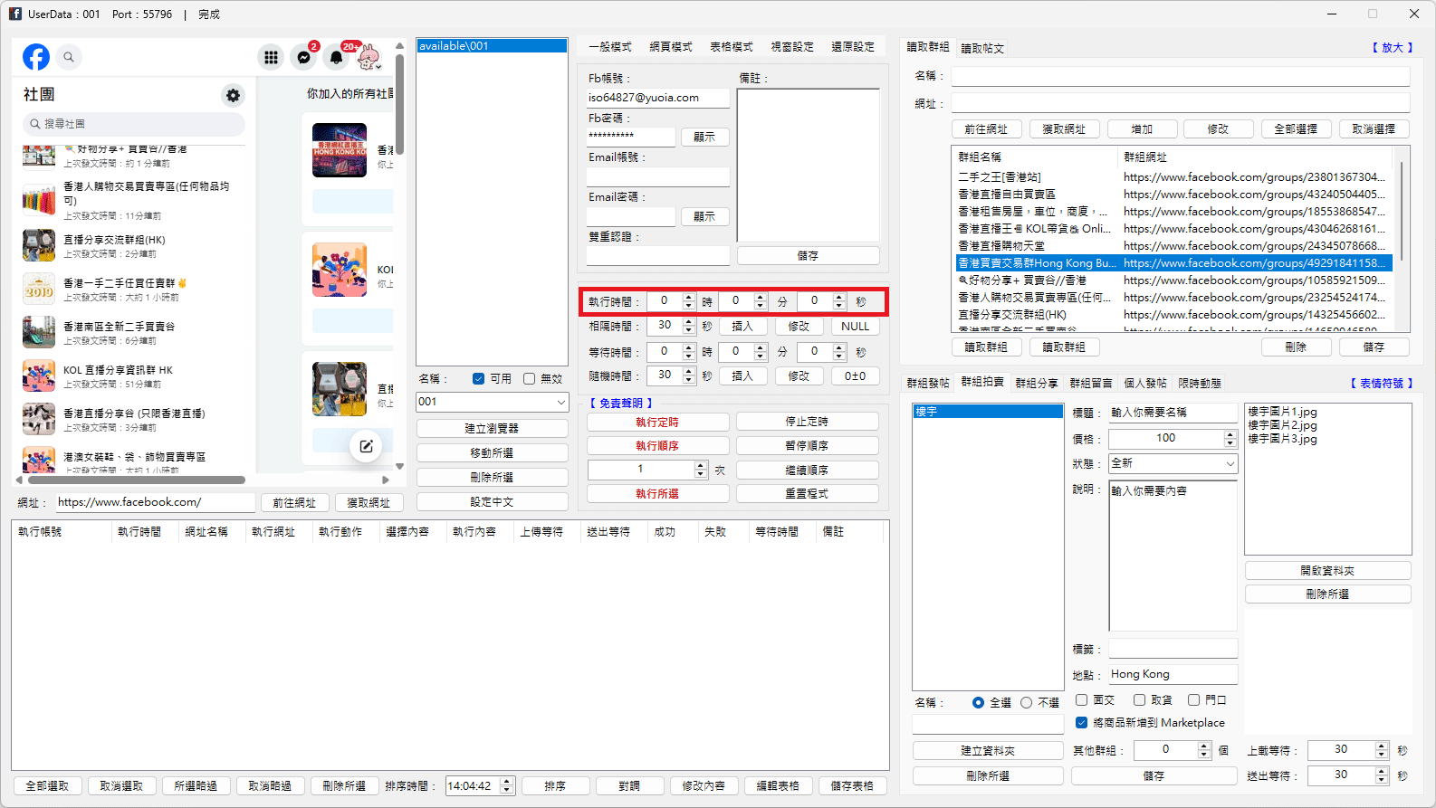Select 樓宇圖片2.jpg in image list
1436x808 pixels.
1282,425
